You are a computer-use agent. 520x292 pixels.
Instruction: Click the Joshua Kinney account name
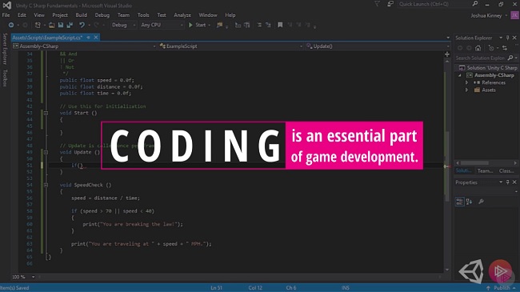click(486, 15)
